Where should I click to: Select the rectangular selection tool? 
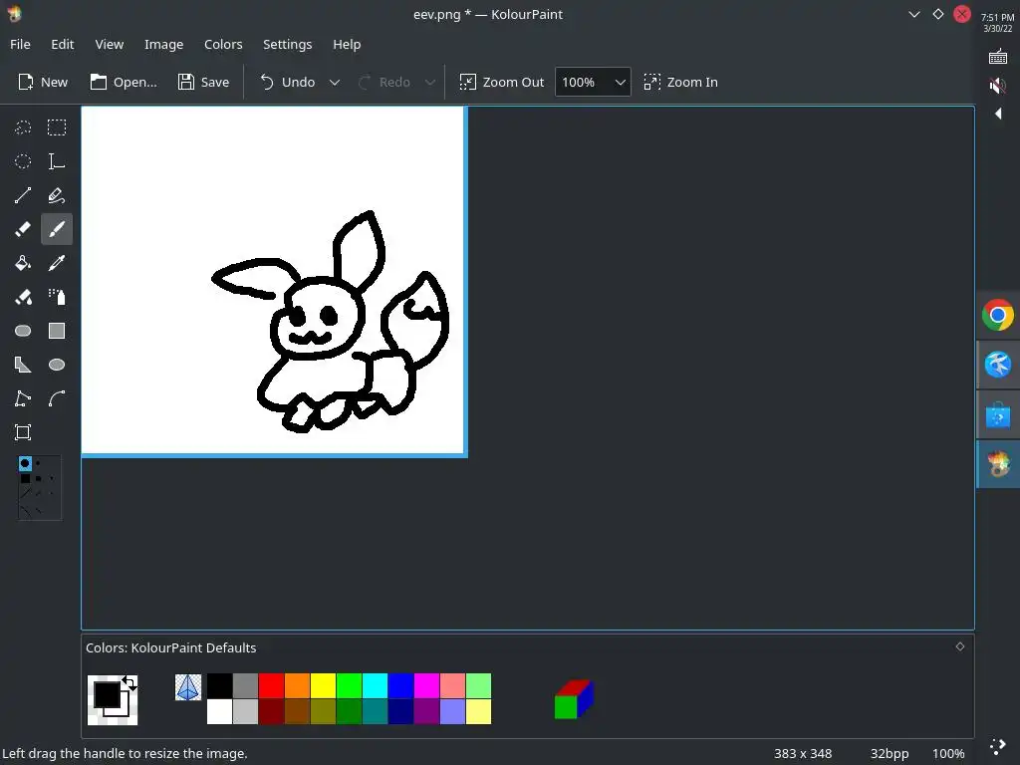(x=57, y=127)
